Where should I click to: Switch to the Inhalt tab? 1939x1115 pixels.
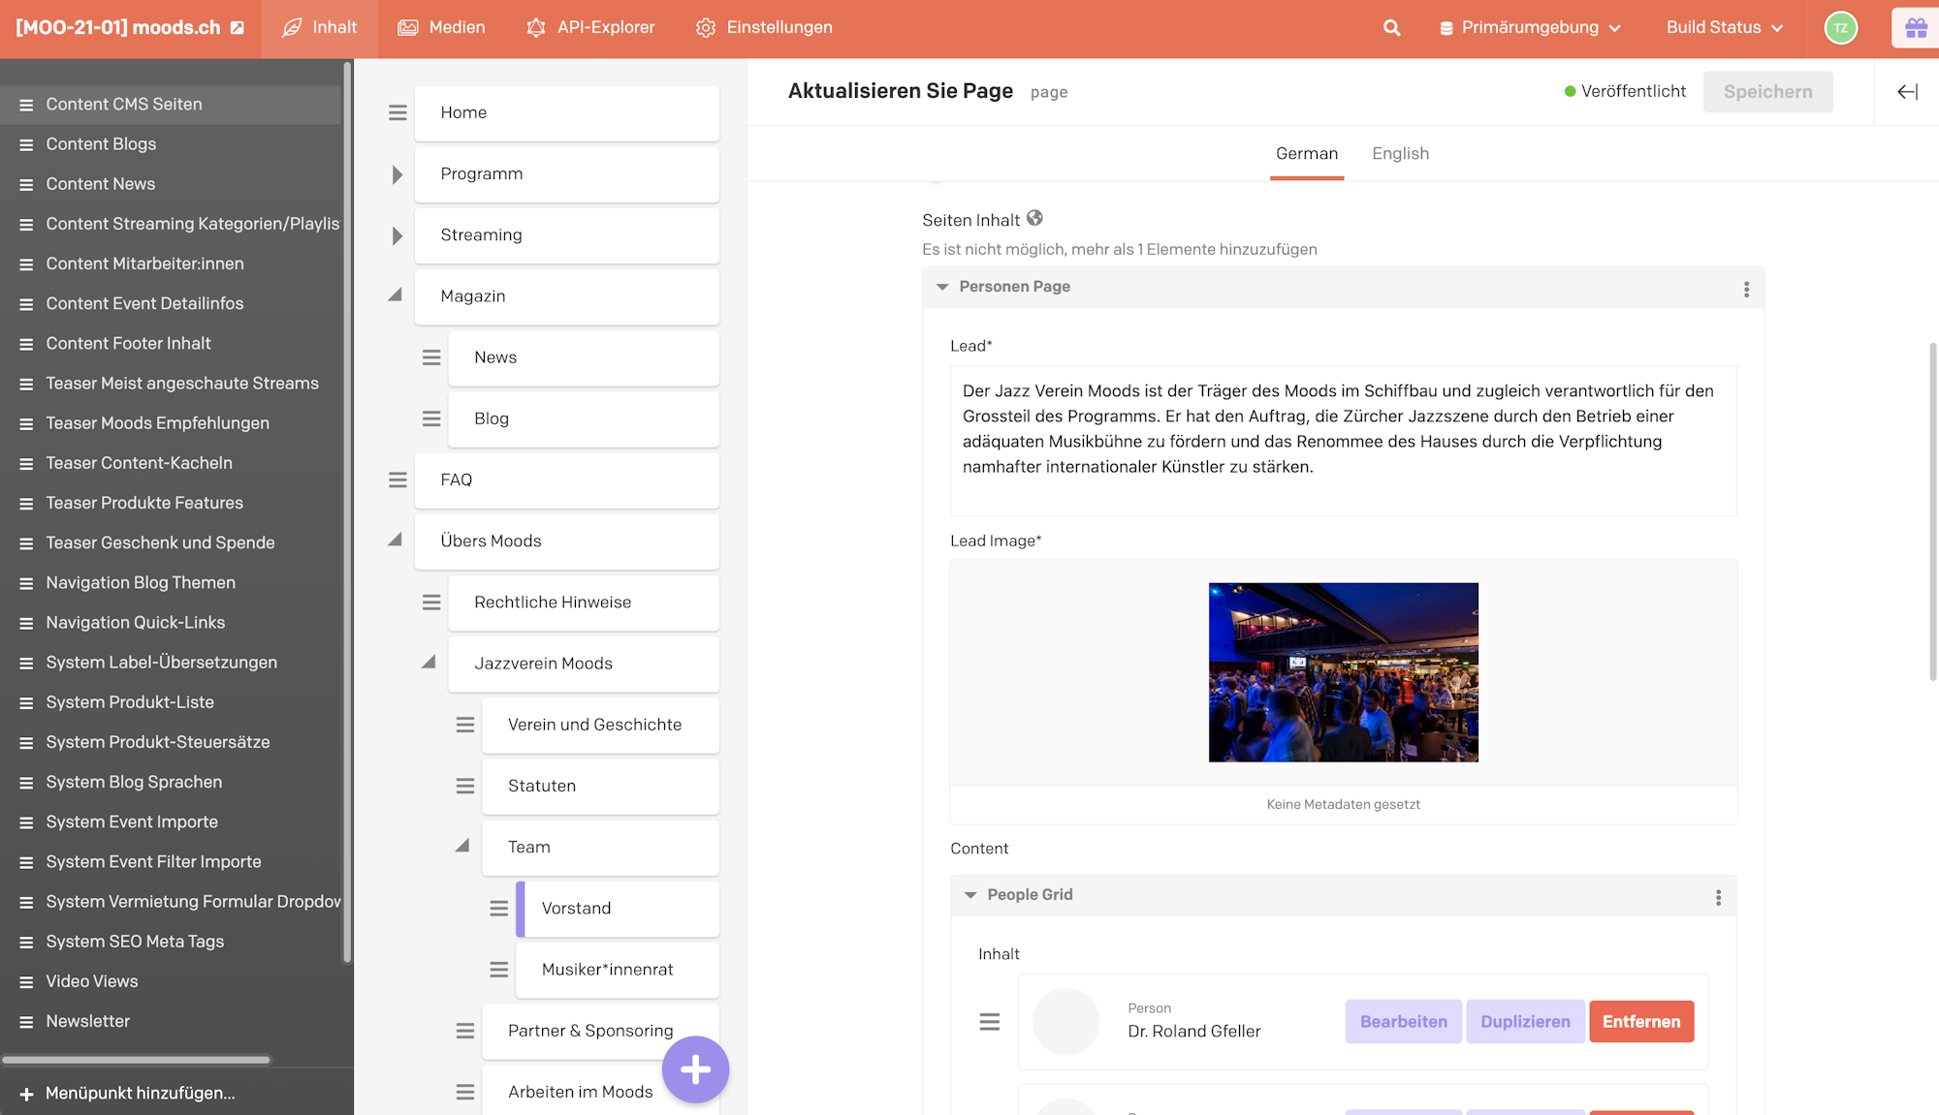319,28
